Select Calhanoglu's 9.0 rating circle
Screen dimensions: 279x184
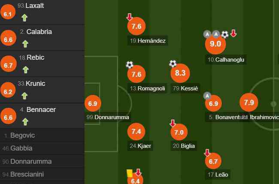[x=215, y=44]
